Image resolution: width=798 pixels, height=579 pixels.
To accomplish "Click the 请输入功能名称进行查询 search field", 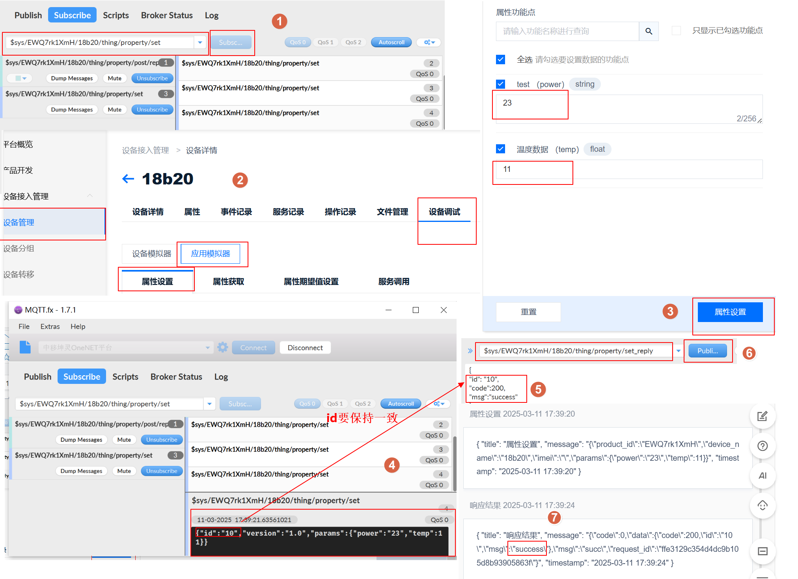I will coord(567,31).
